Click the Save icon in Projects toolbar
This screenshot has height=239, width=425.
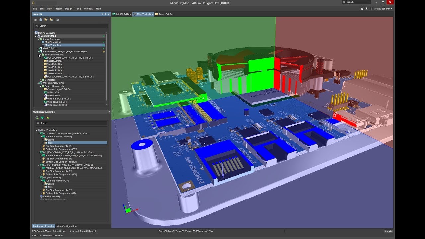35,20
